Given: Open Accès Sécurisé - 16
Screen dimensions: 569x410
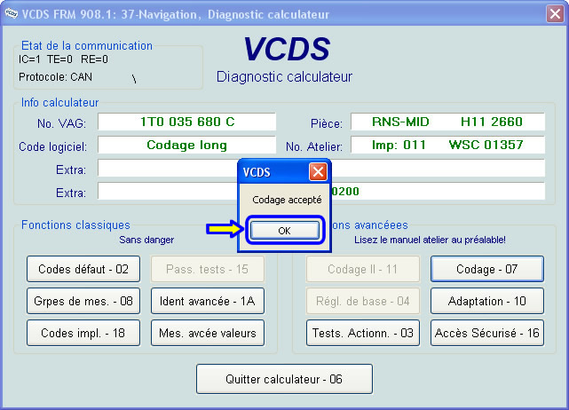Looking at the screenshot, I should coord(486,333).
